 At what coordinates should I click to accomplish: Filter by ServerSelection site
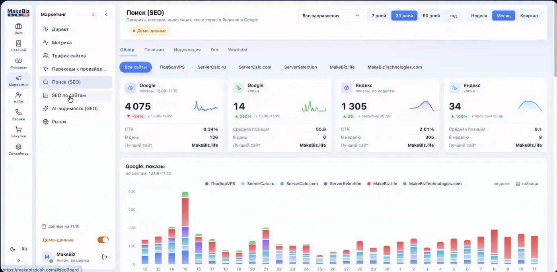[300, 67]
